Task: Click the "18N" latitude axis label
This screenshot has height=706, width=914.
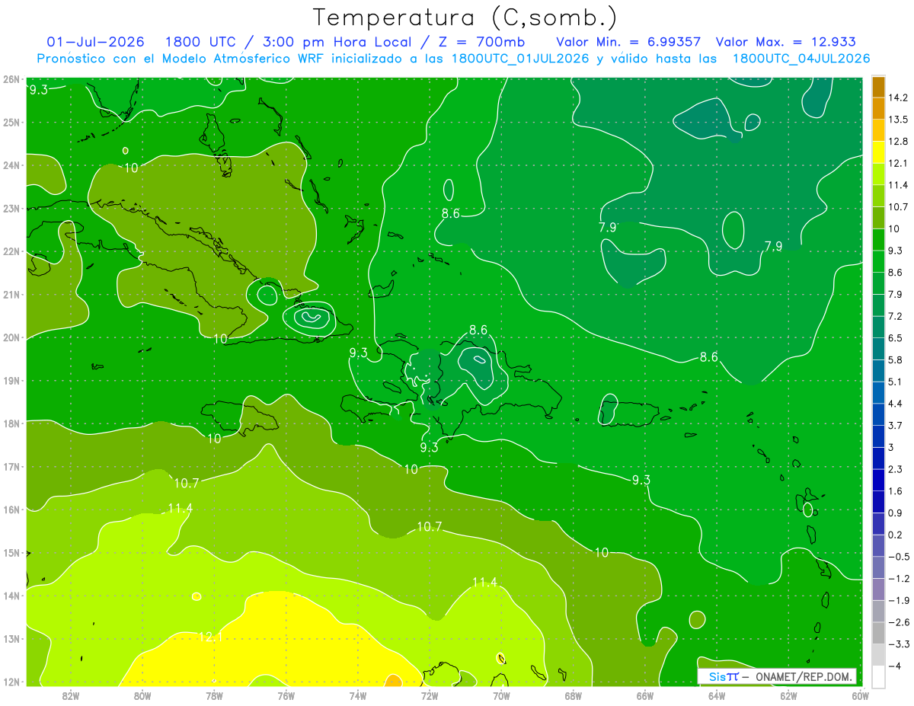Action: pyautogui.click(x=11, y=423)
